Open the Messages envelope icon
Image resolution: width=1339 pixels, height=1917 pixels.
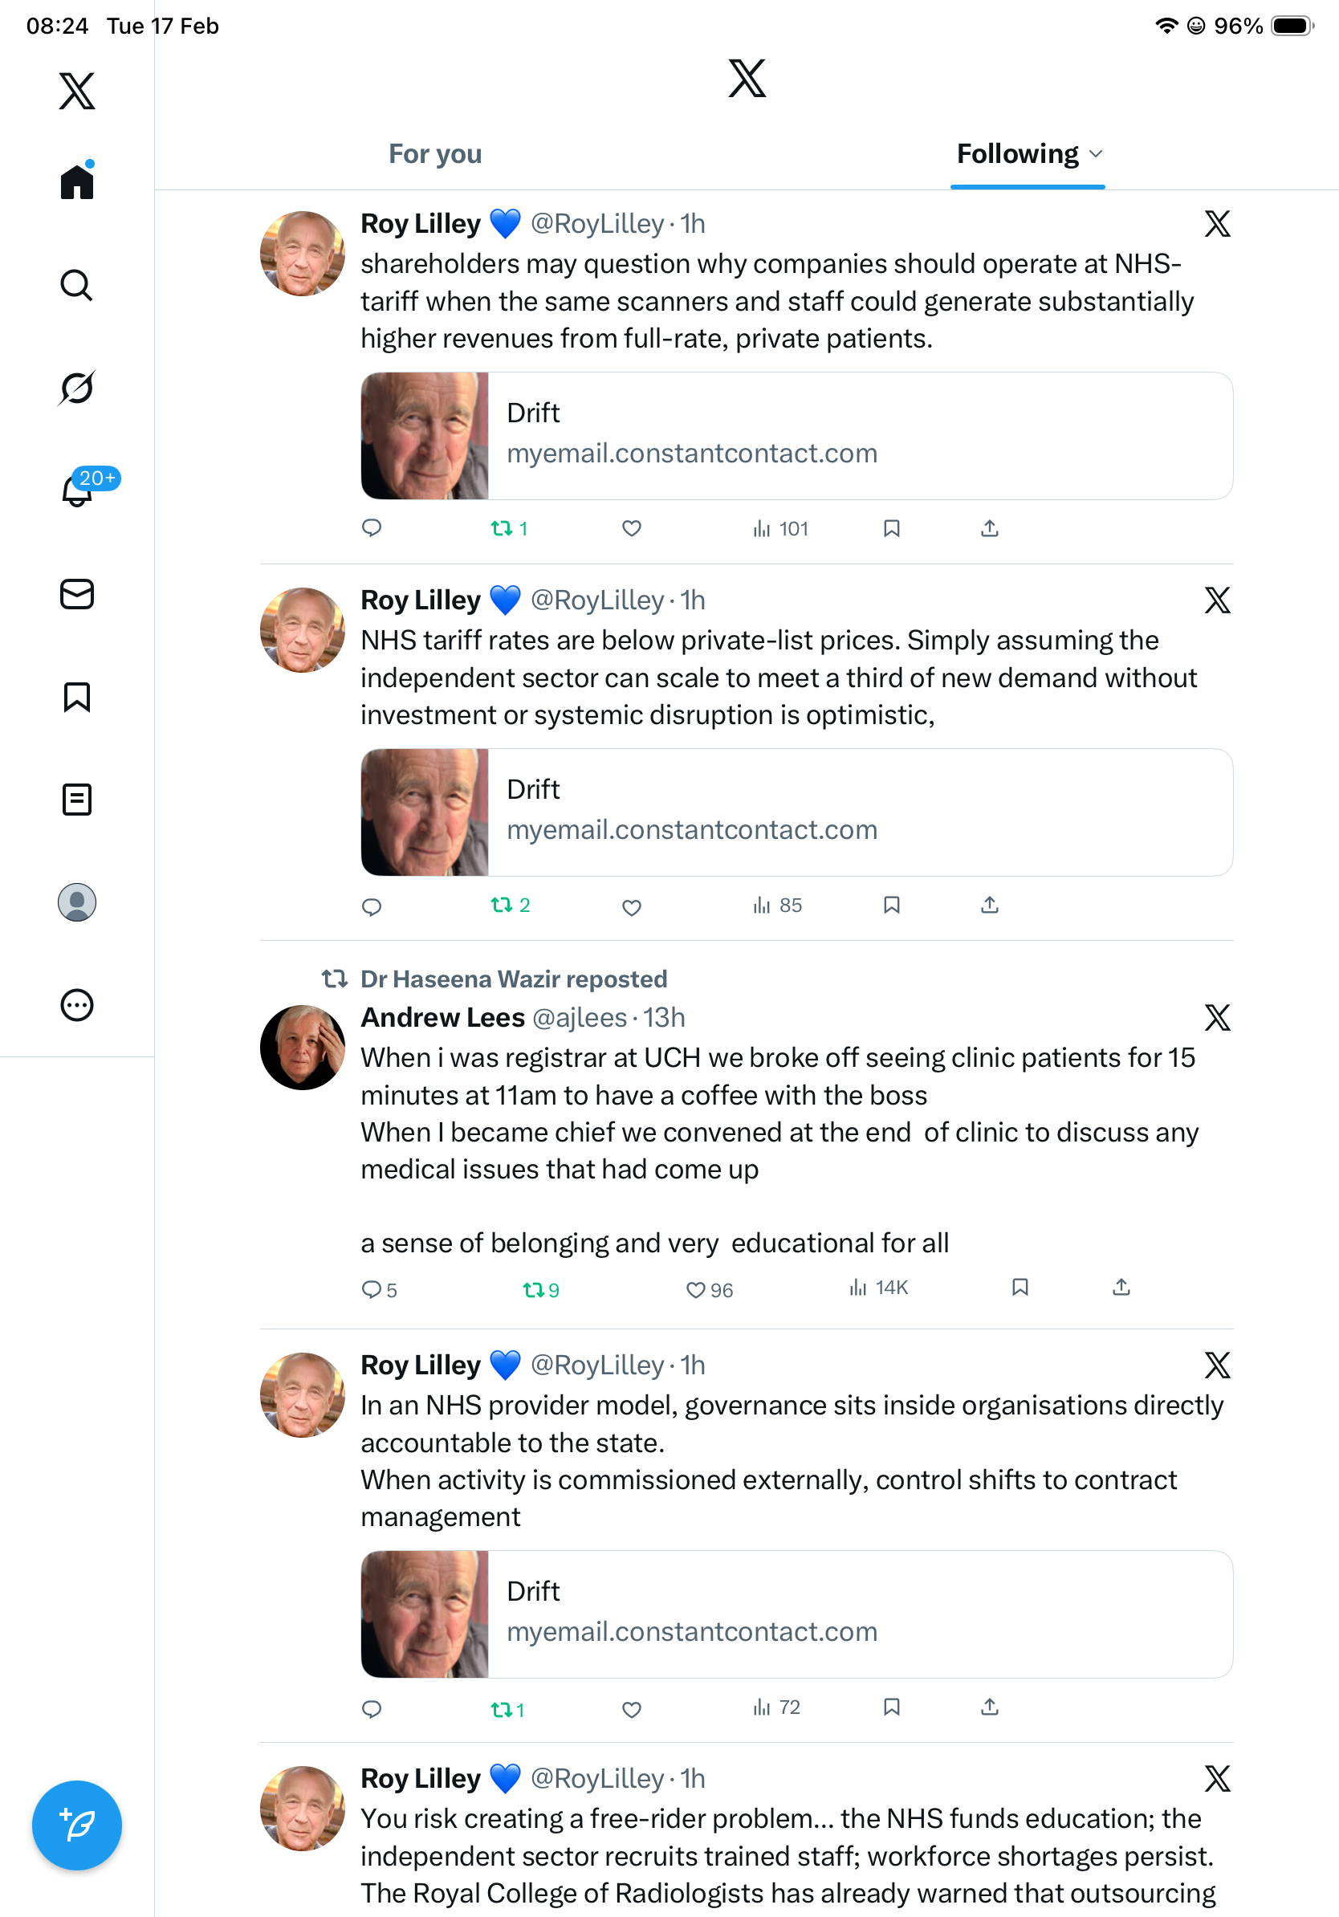click(x=76, y=593)
